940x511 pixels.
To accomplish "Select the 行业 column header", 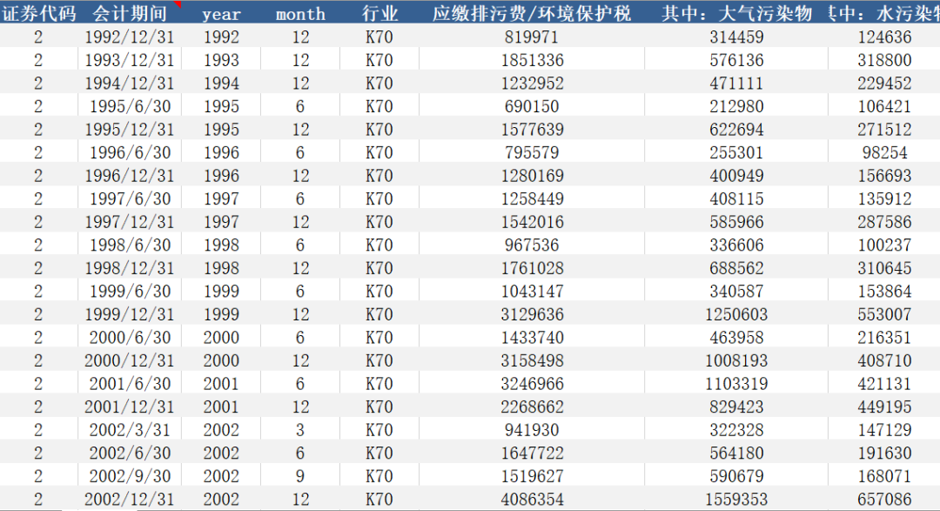I will pyautogui.click(x=379, y=13).
